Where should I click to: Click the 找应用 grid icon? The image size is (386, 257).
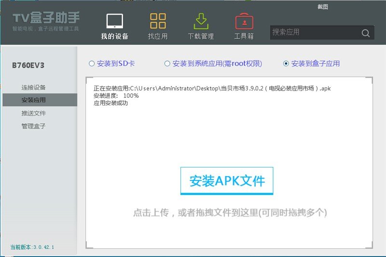(x=158, y=21)
